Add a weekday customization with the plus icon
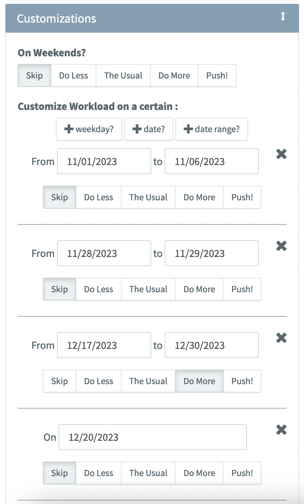The height and width of the screenshot is (504, 304). pyautogui.click(x=89, y=129)
